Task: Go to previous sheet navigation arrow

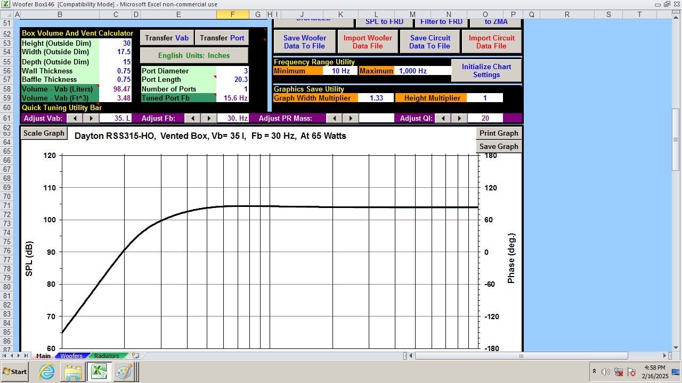Action: (x=12, y=356)
